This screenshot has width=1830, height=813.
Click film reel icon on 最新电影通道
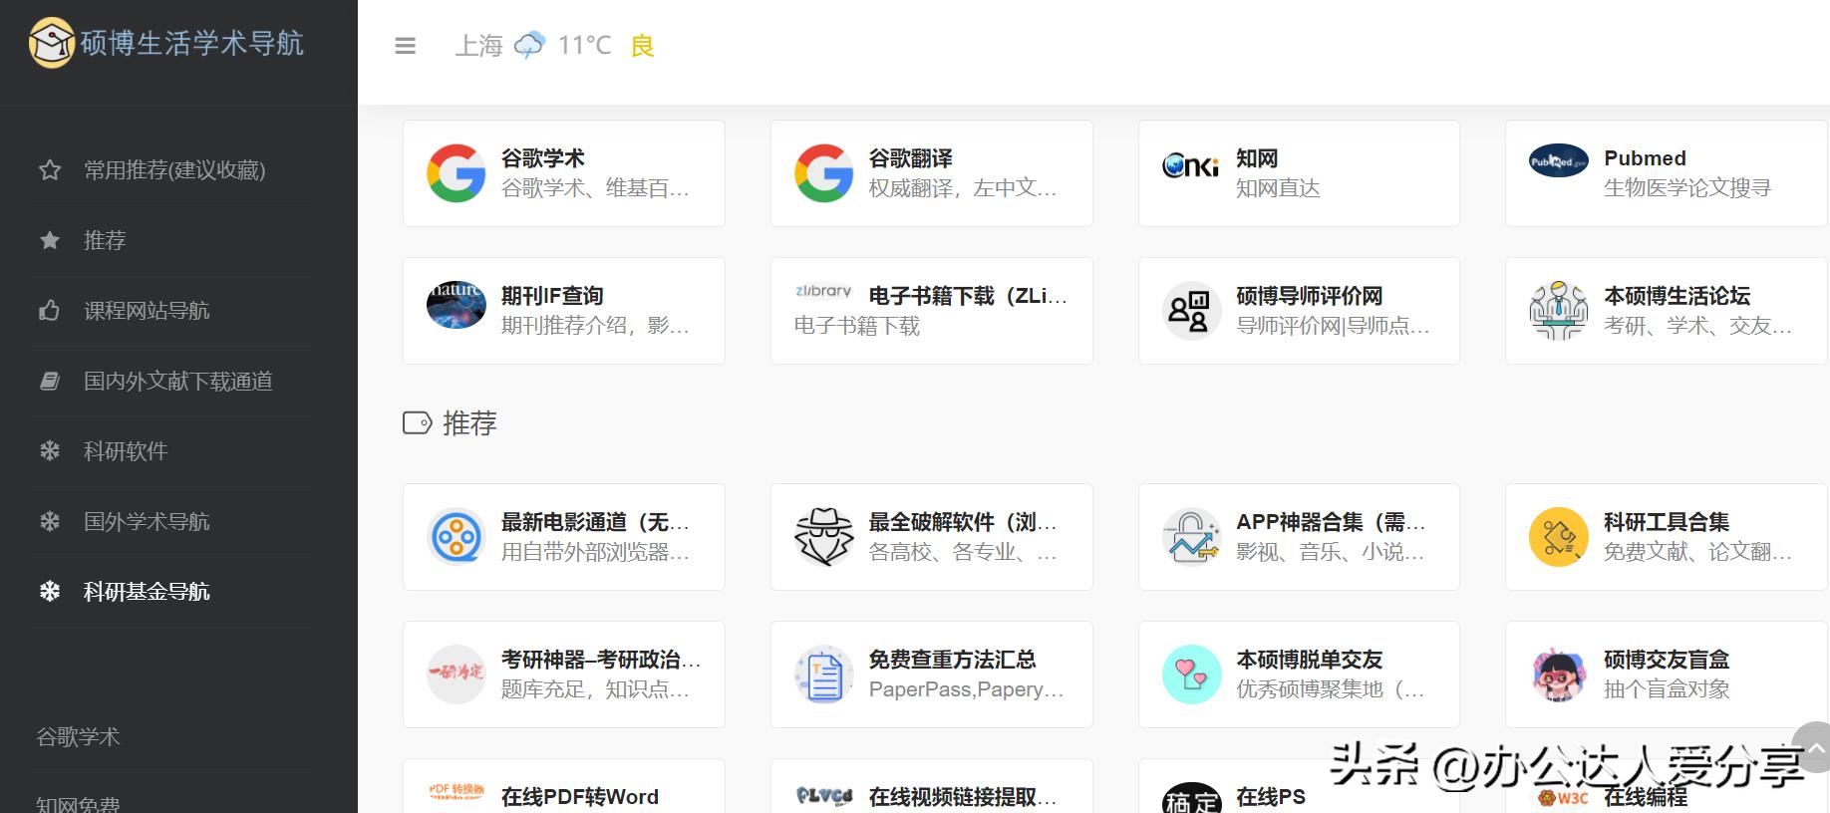457,537
